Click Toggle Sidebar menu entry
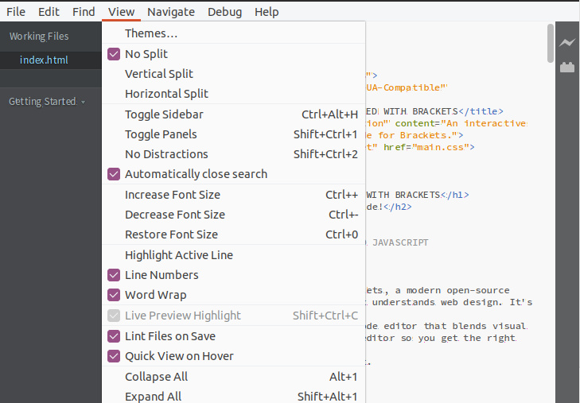The image size is (580, 403). tap(164, 114)
